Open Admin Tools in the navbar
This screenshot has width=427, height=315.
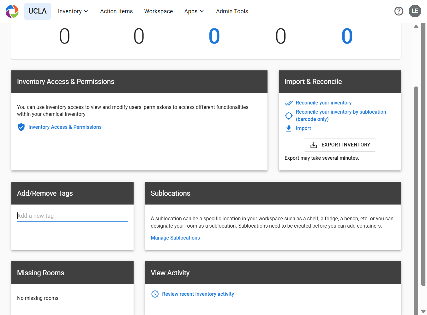[x=232, y=11]
